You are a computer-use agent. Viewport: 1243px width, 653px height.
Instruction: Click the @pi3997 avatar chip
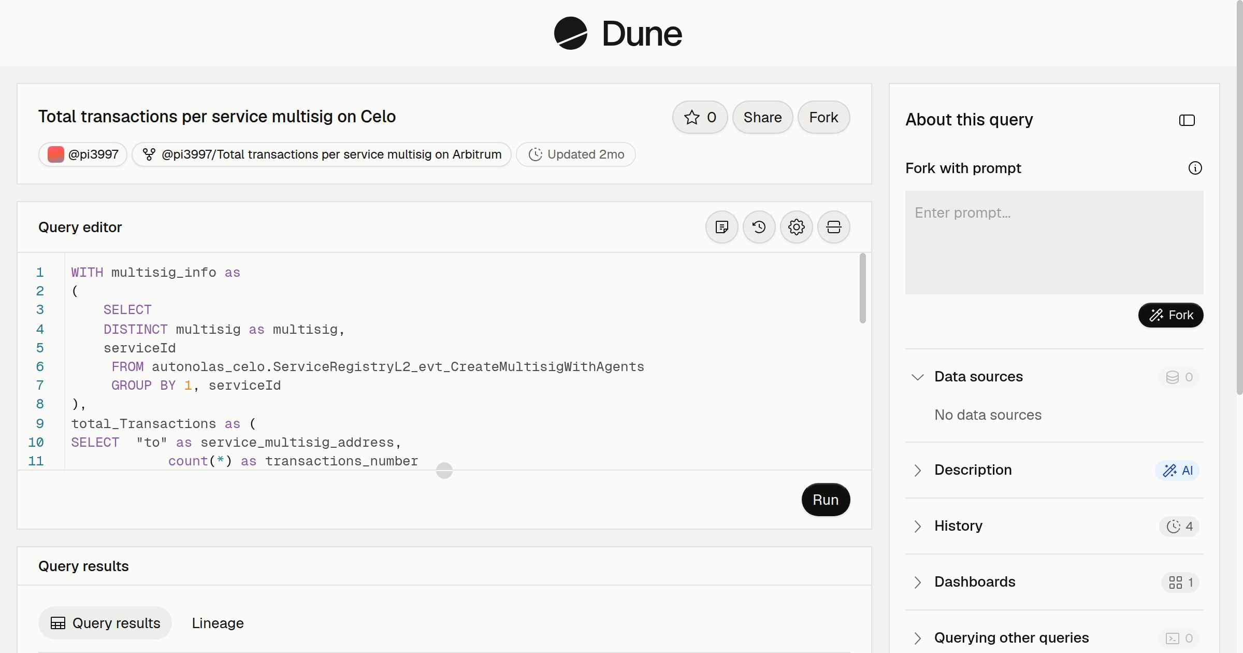(83, 154)
